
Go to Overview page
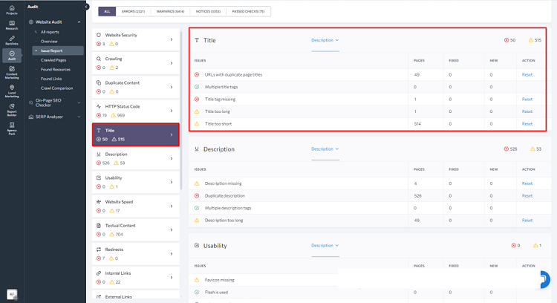click(49, 41)
